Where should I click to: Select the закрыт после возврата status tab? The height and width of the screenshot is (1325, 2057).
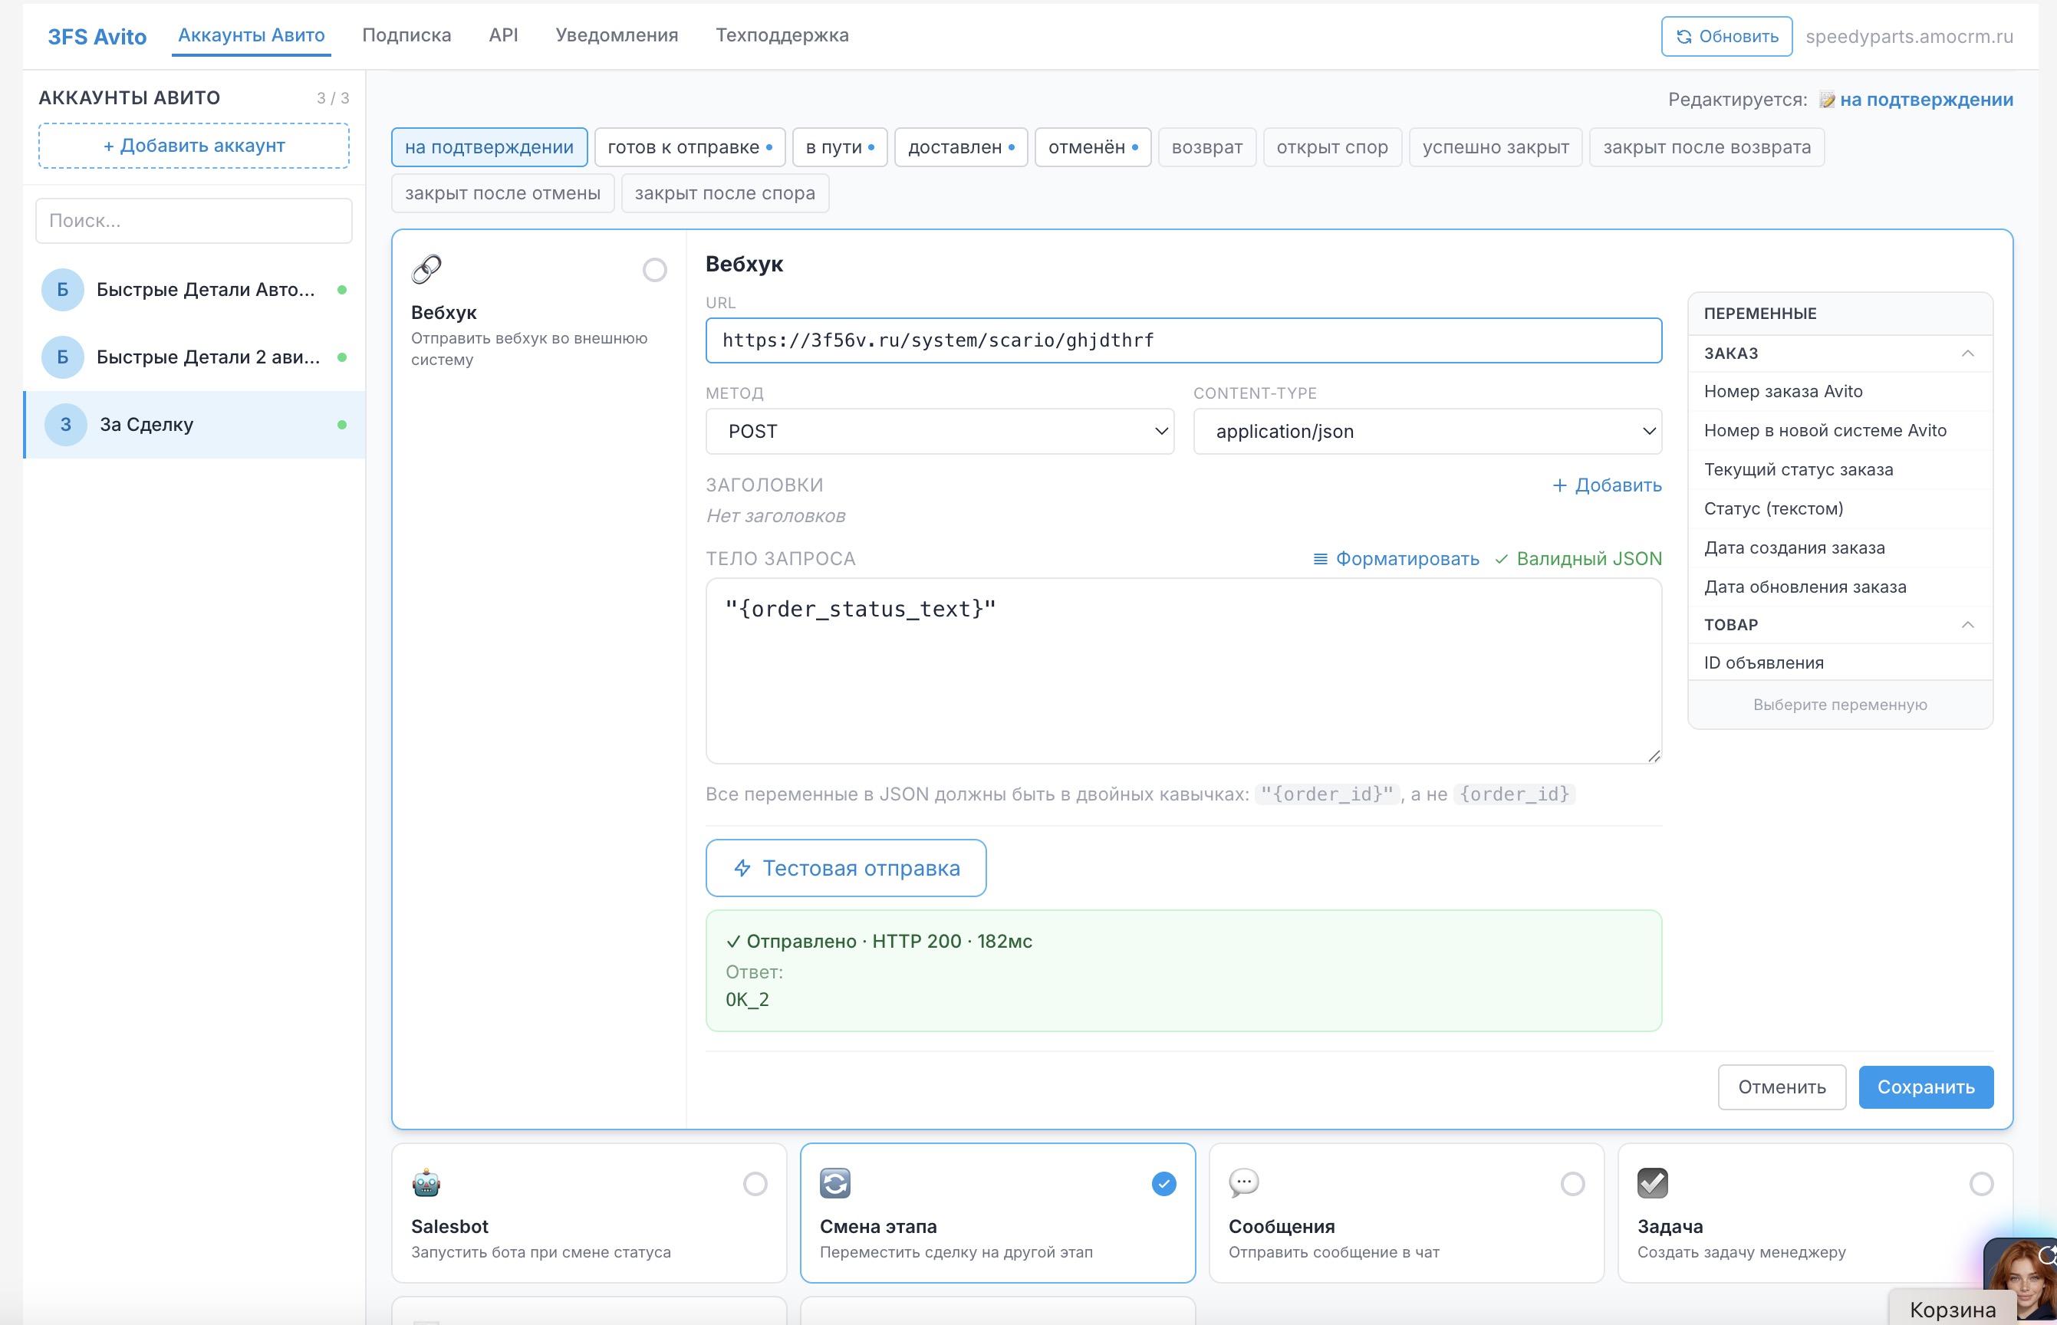click(x=1706, y=147)
